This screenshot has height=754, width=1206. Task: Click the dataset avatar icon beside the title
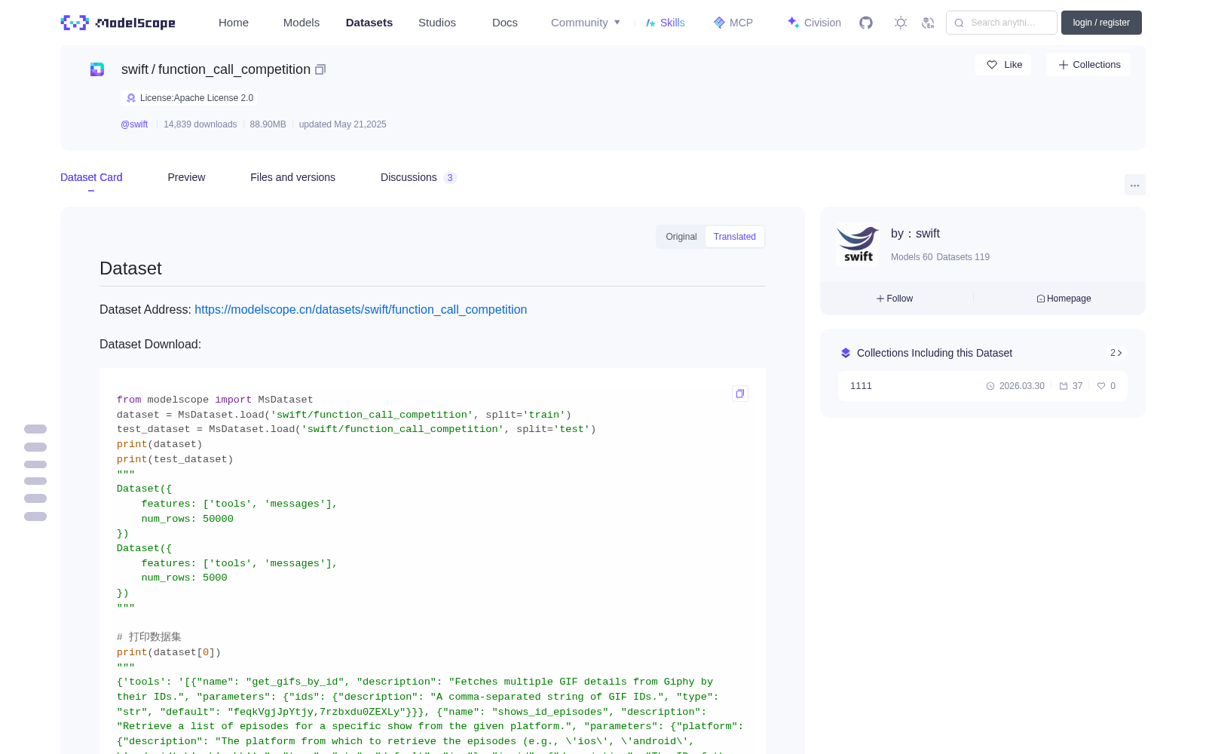click(x=97, y=69)
